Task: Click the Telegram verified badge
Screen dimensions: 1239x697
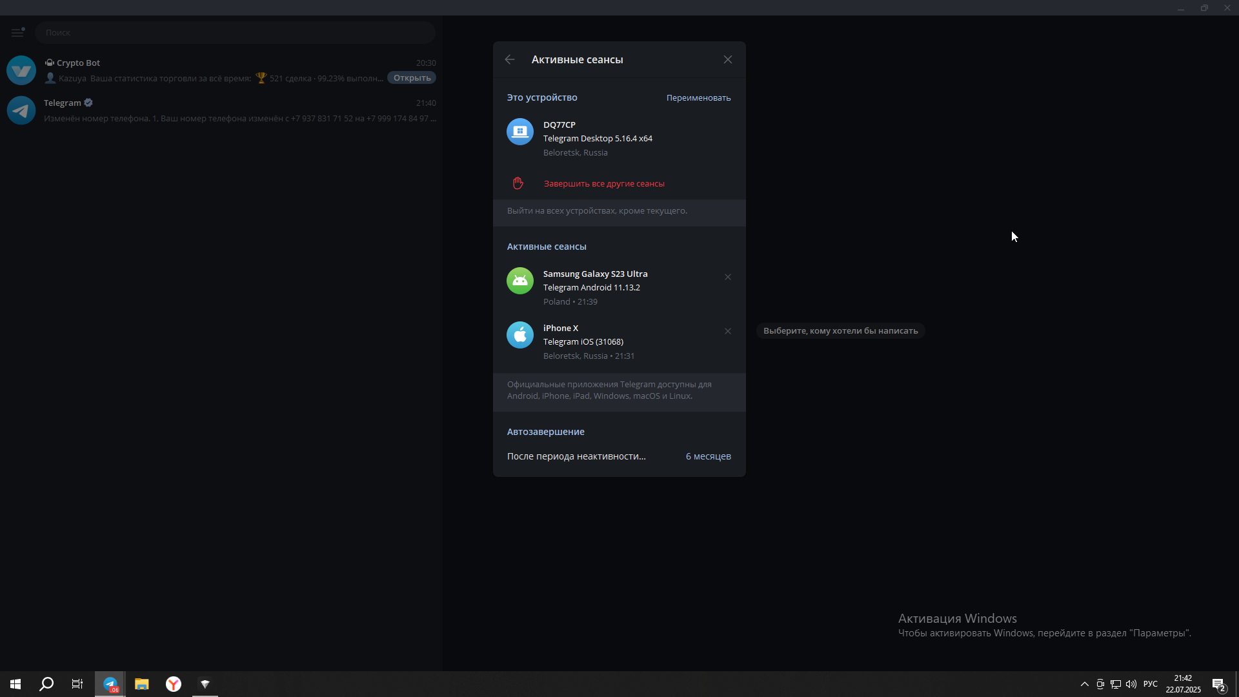Action: pyautogui.click(x=88, y=103)
